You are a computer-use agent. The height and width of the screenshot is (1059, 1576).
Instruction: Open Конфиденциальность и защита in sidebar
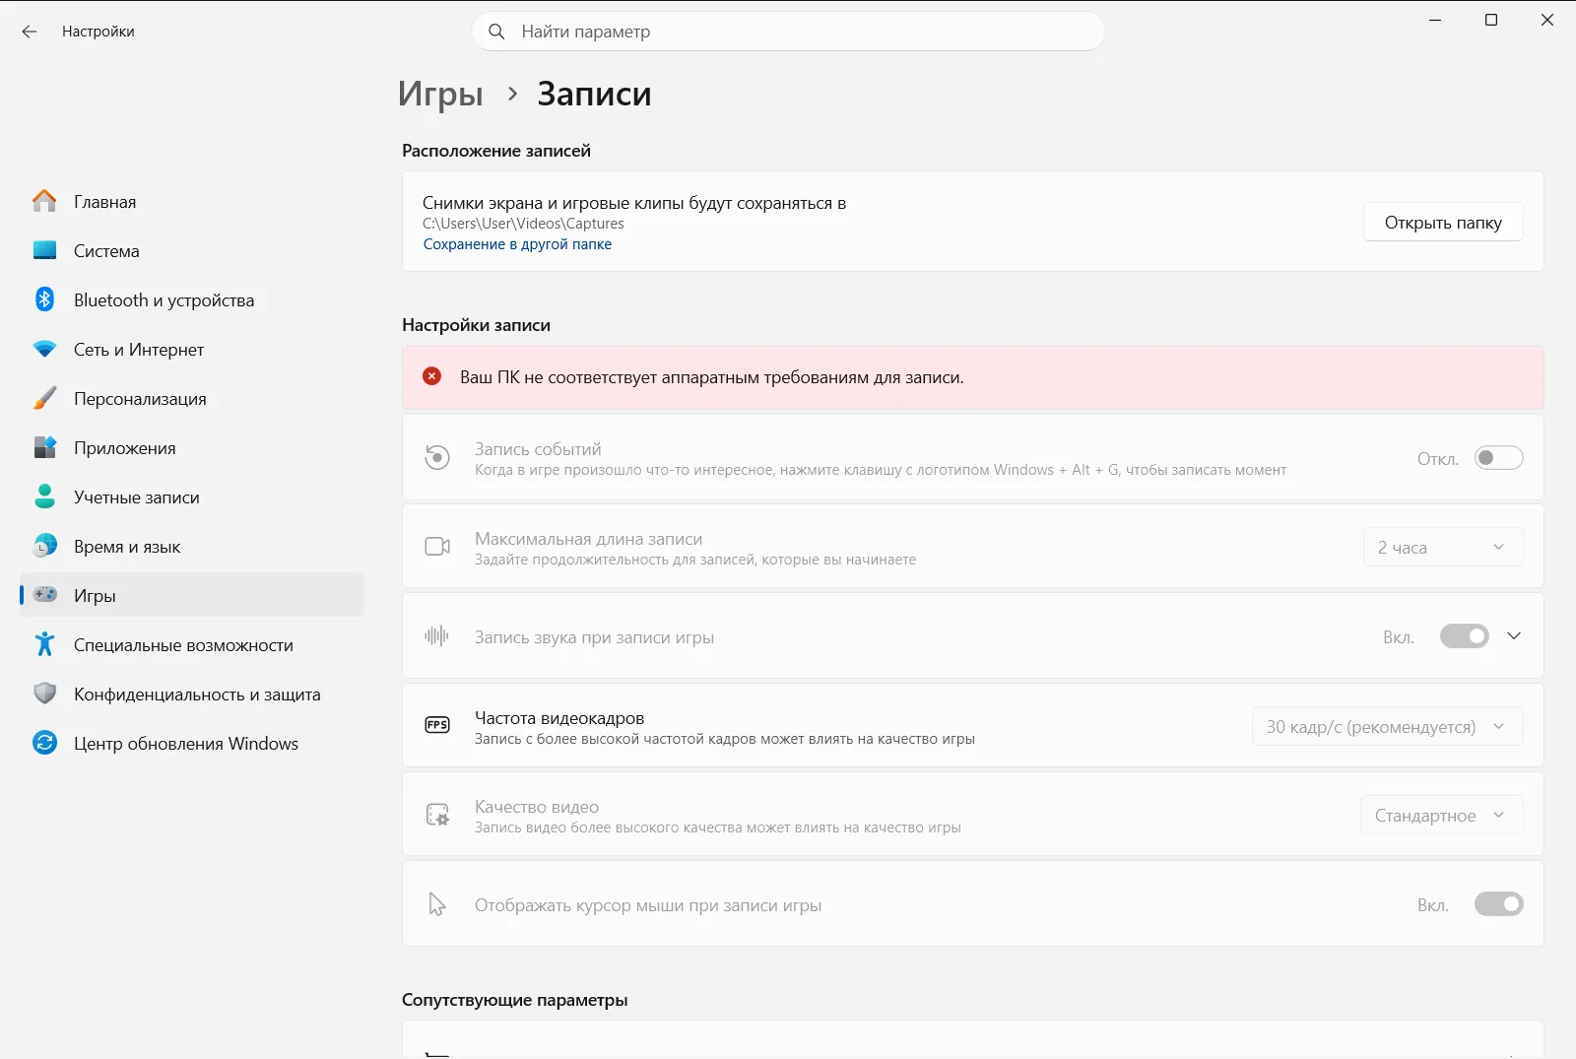pyautogui.click(x=192, y=694)
